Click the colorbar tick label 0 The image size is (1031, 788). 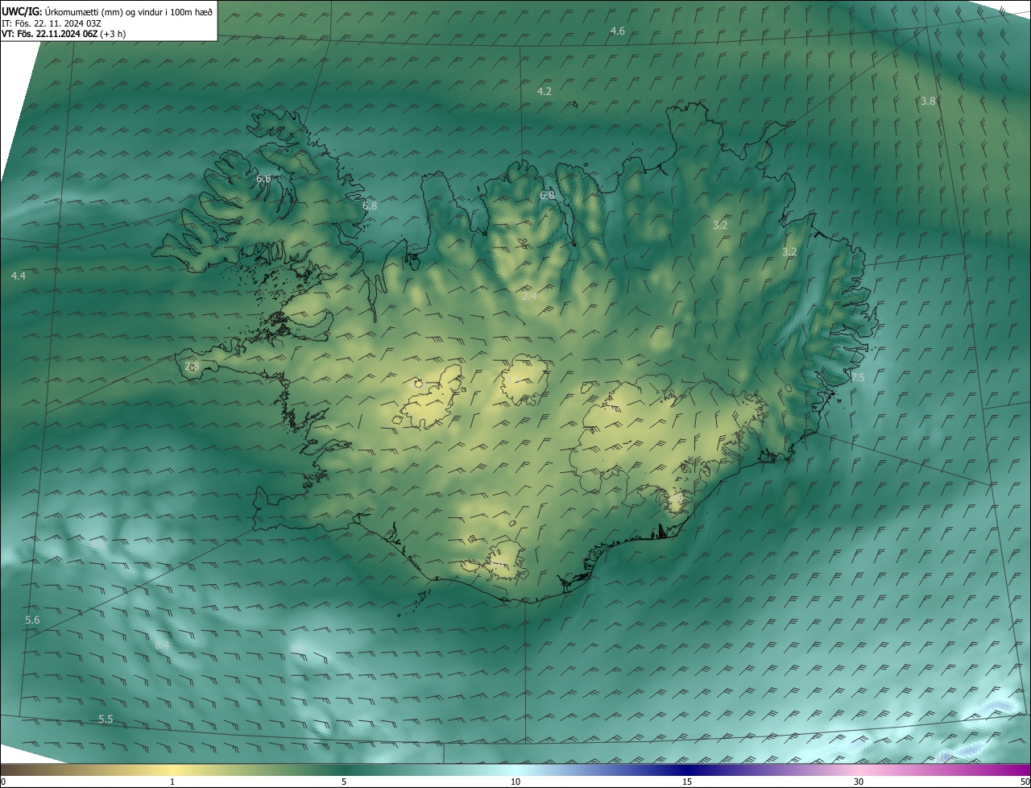coord(3,782)
